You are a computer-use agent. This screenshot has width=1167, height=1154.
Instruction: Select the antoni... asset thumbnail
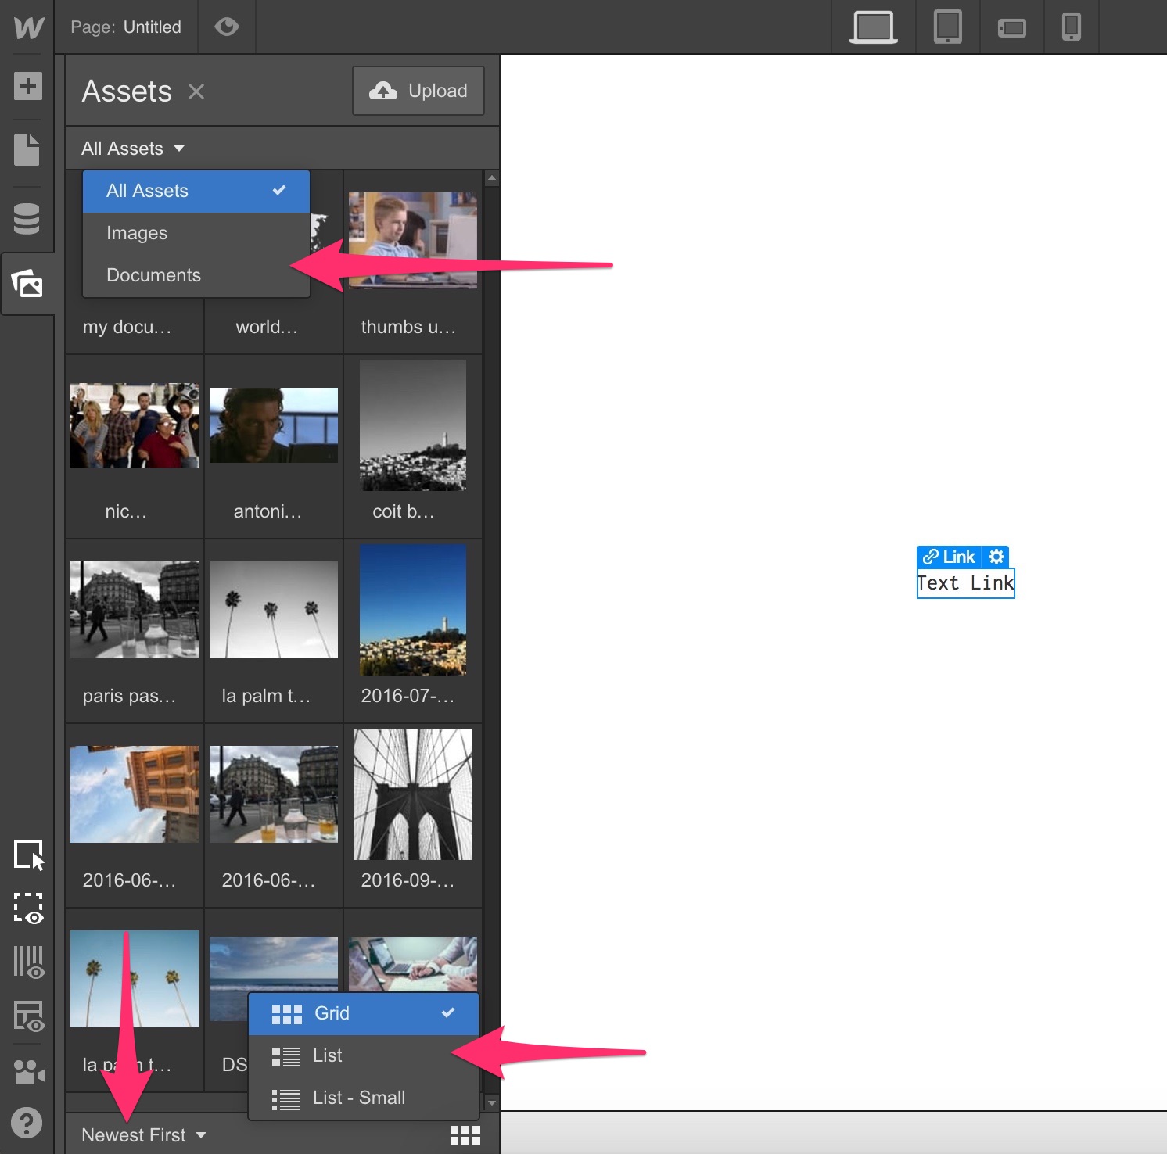[274, 425]
